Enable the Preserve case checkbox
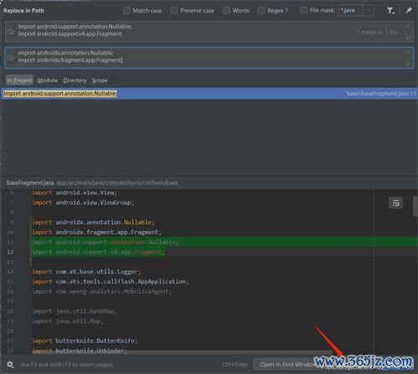The image size is (418, 374). [x=174, y=11]
